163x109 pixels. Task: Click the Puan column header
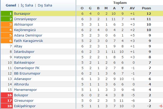146,8
